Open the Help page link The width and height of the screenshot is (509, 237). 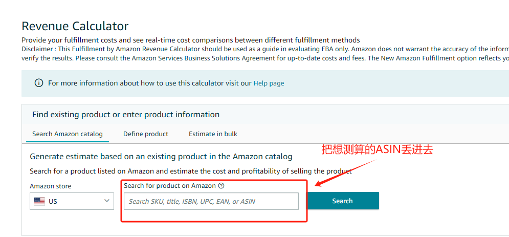pos(269,83)
